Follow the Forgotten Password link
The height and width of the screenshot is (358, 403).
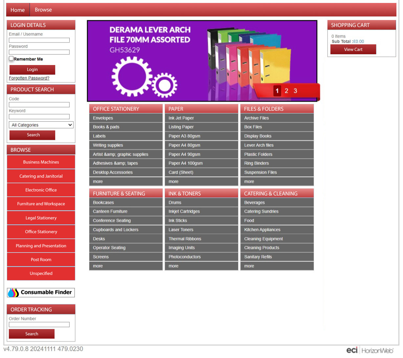pos(29,78)
